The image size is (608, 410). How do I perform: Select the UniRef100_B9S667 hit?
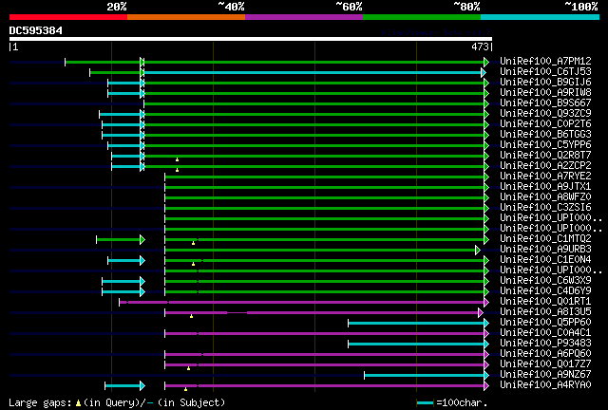click(545, 103)
